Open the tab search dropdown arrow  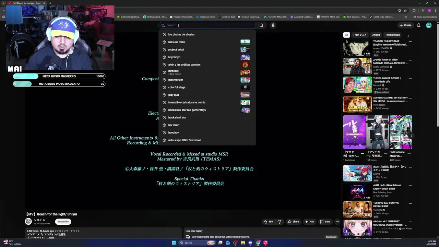3,3
